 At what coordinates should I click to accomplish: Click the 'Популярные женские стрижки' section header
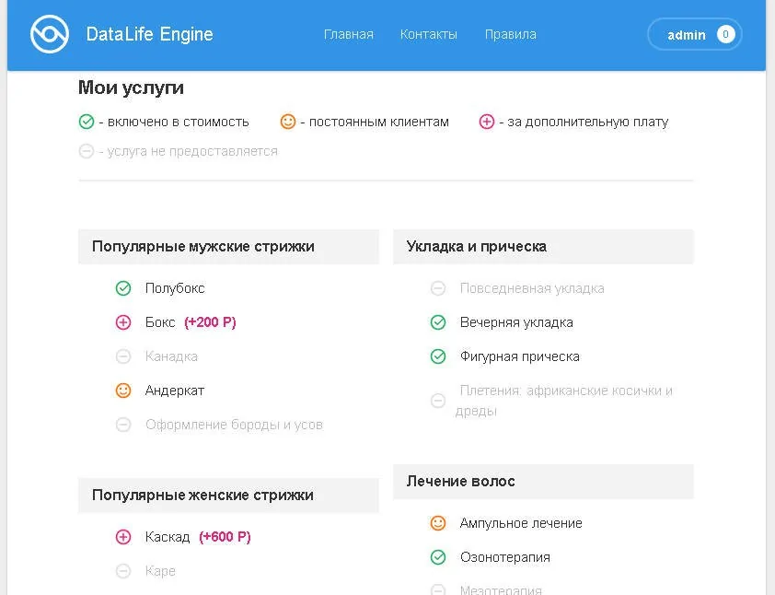coord(228,496)
